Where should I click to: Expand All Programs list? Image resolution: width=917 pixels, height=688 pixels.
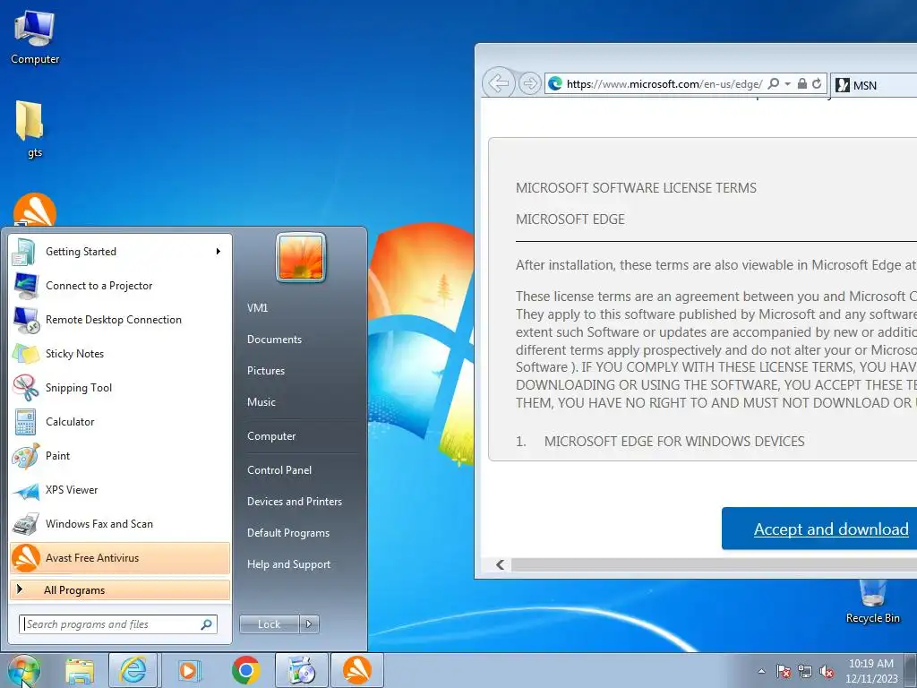click(120, 590)
